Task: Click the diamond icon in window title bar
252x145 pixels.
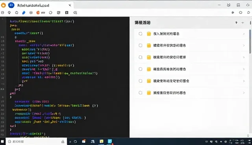Action: click(x=248, y=5)
